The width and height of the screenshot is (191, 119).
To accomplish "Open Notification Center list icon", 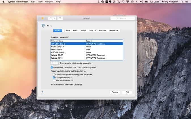I will point(187,2).
